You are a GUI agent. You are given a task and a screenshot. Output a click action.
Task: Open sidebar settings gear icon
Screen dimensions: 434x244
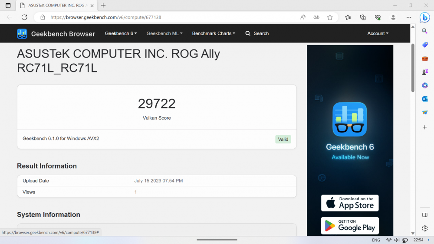click(x=424, y=228)
